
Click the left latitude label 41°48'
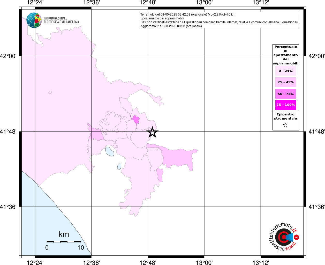tap(8, 131)
